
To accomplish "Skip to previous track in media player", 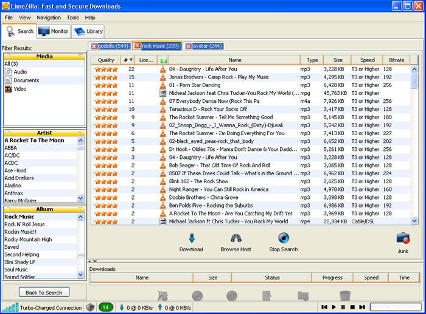I will pyautogui.click(x=324, y=307).
